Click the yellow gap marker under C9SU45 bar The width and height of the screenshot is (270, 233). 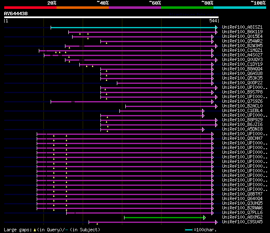97,224
